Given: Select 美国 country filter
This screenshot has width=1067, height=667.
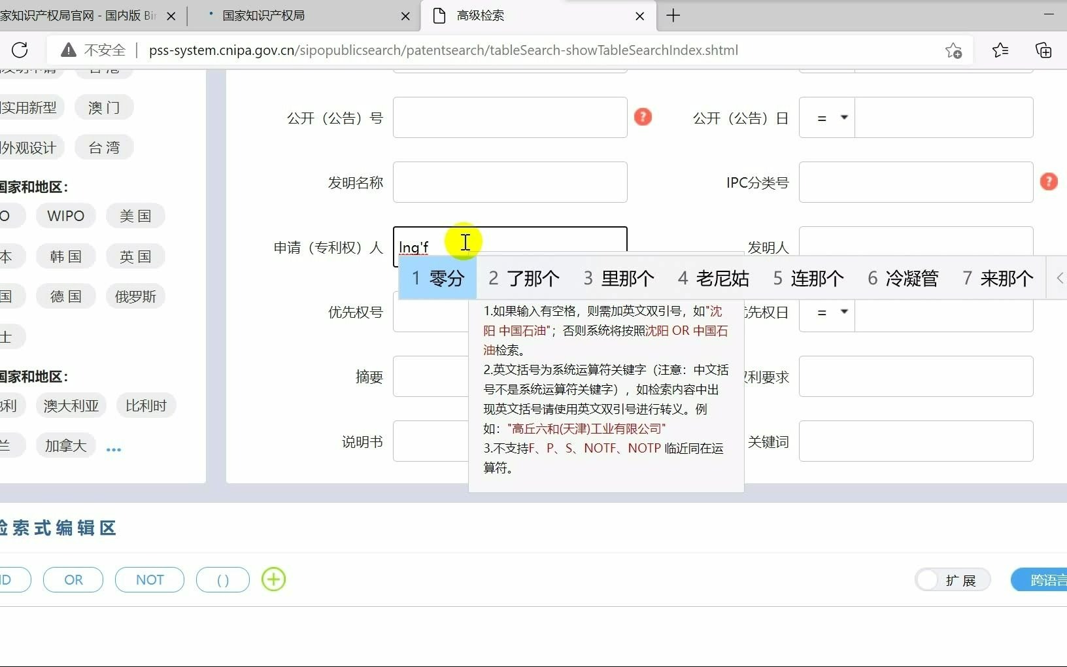Looking at the screenshot, I should coord(135,216).
